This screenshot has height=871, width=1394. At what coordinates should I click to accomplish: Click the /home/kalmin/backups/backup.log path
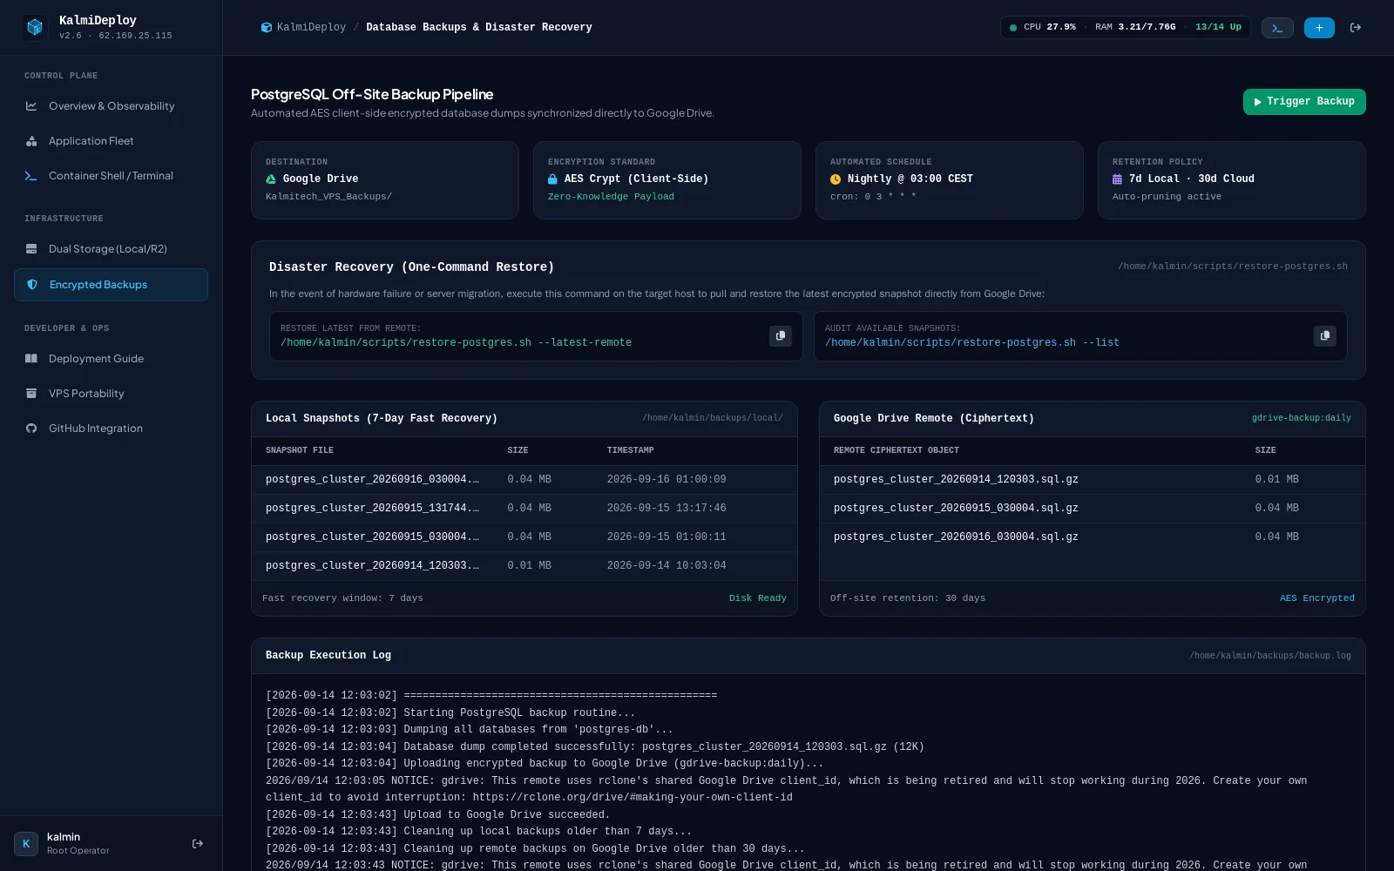pos(1270,656)
